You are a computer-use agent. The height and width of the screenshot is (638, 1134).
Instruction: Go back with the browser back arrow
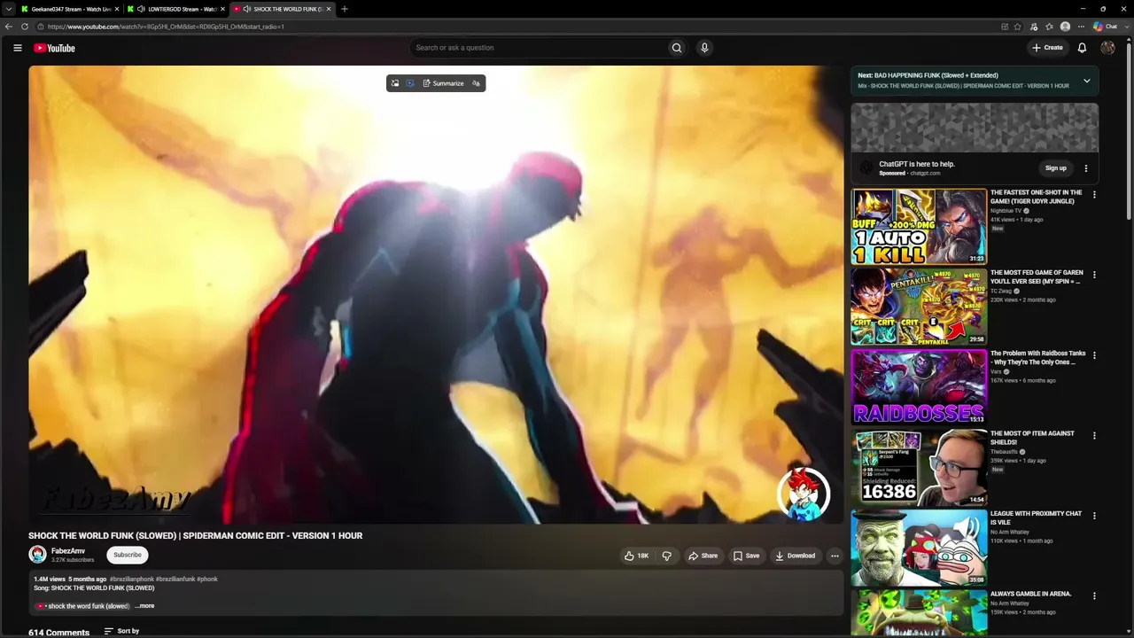point(9,27)
